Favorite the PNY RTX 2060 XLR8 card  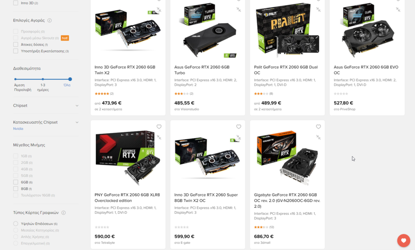(159, 127)
